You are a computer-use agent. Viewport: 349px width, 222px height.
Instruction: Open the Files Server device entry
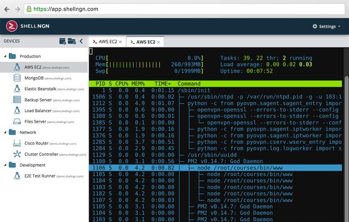(x=44, y=122)
